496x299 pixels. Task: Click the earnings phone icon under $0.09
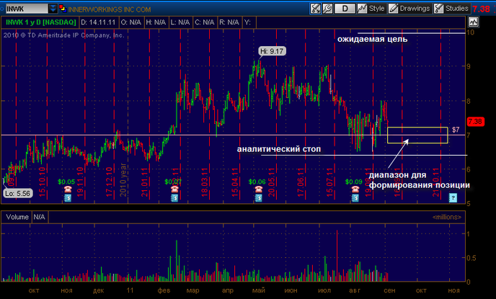355,189
